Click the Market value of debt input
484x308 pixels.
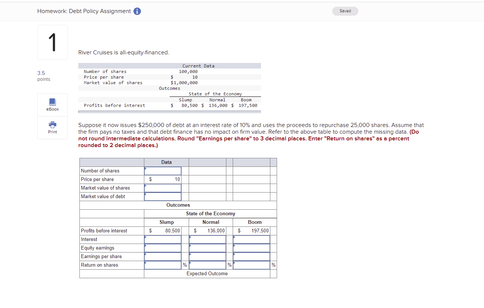click(163, 196)
